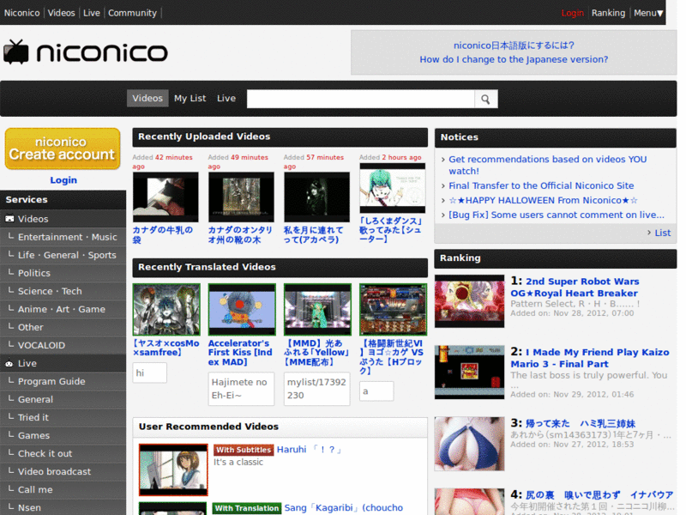This screenshot has height=515, width=686.
Task: Open thumbnail of video added 57 minutes ago
Action: pos(316,197)
